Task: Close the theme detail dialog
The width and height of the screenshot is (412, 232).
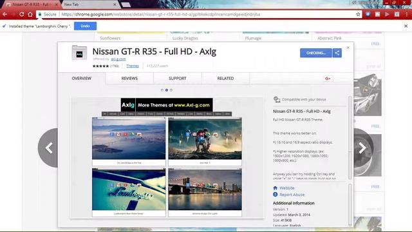Action: pos(348,48)
